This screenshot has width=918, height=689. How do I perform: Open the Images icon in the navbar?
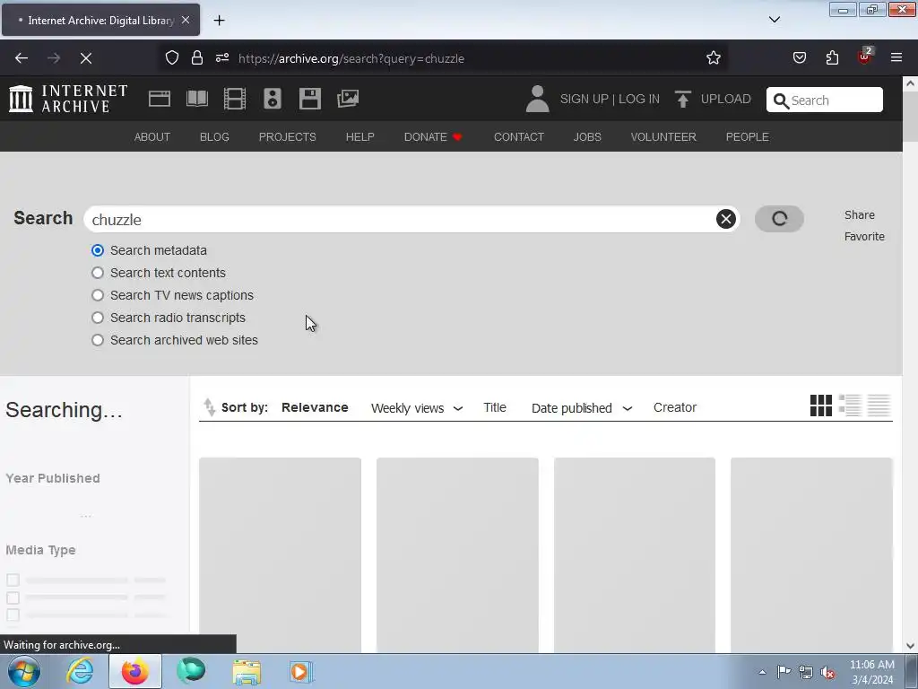coord(348,99)
